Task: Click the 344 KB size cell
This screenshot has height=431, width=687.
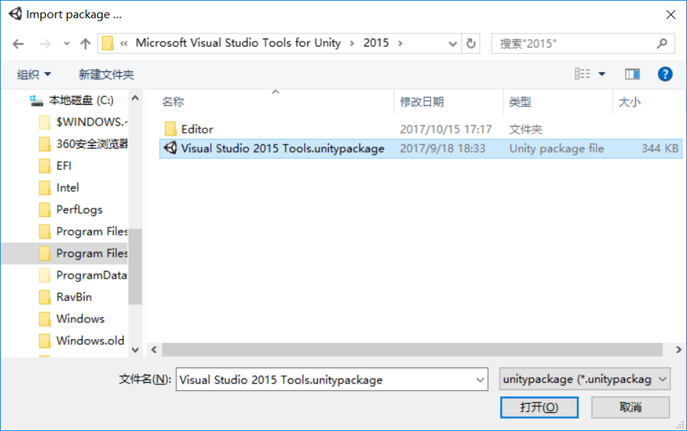Action: (660, 149)
